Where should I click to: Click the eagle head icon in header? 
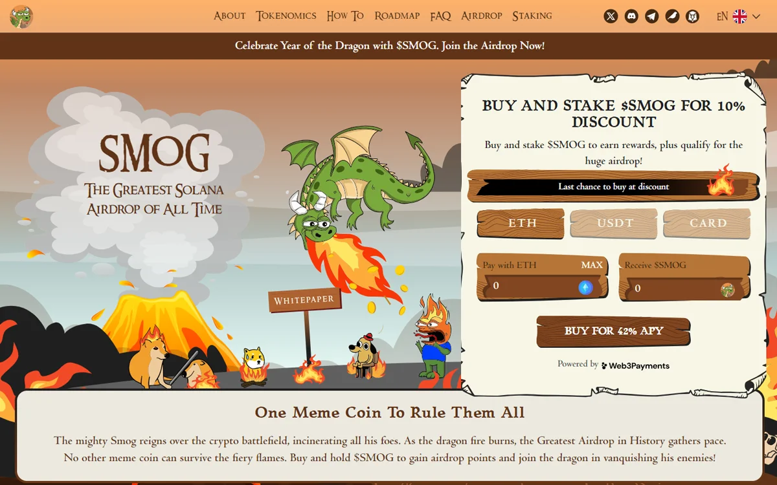click(693, 16)
